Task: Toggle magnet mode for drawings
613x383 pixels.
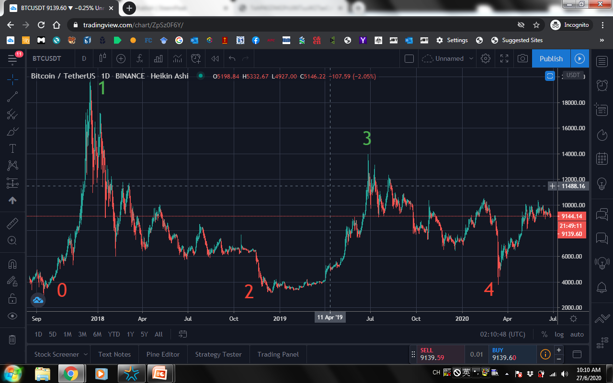Action: 13,264
